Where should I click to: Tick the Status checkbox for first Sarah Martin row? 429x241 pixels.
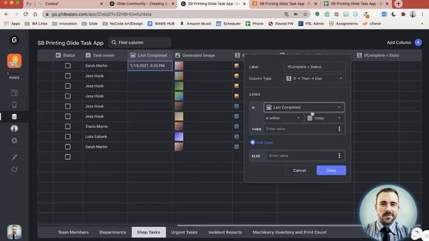68,66
